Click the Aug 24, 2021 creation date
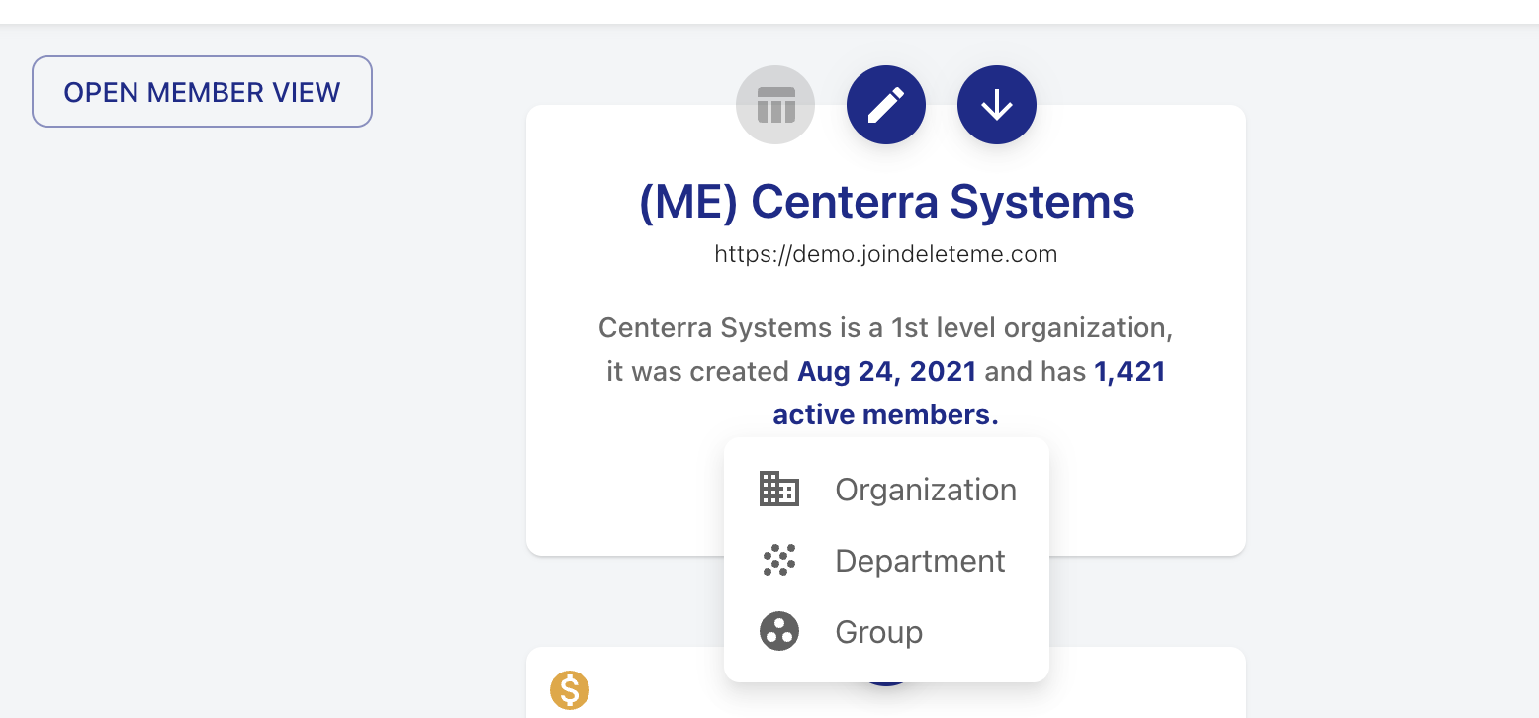The width and height of the screenshot is (1539, 718). point(887,372)
